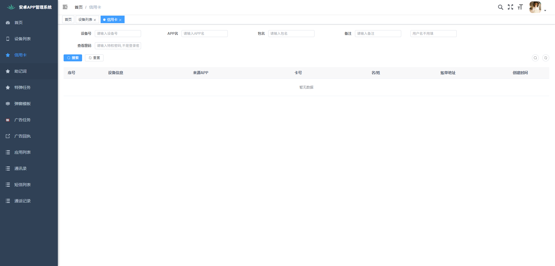This screenshot has width=555, height=266.
Task: Open 助记词 sidebar menu item
Action: point(29,71)
